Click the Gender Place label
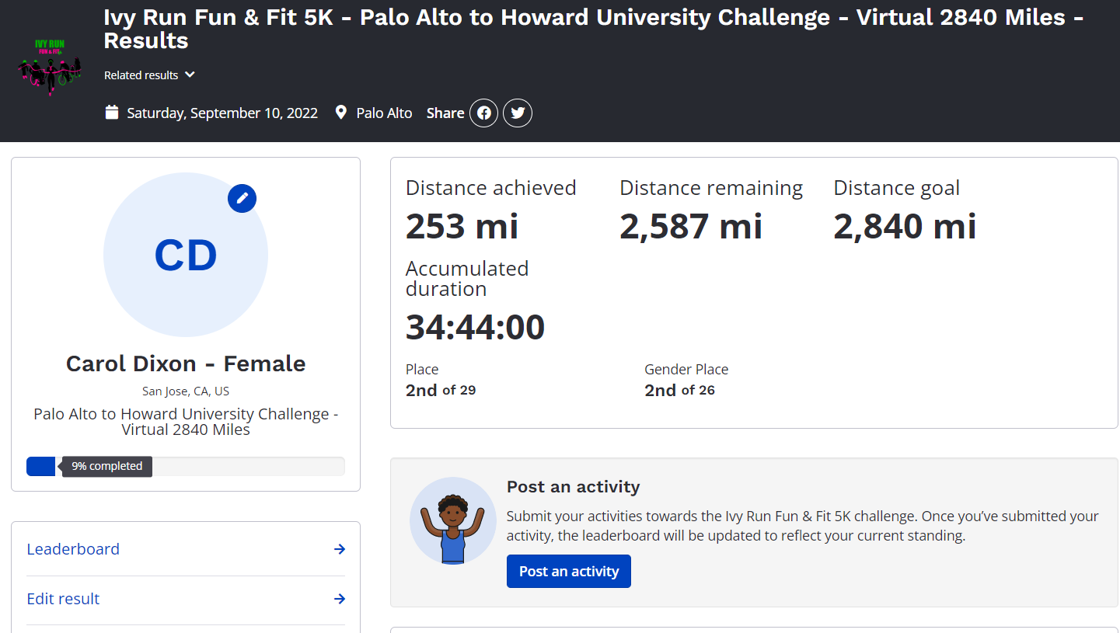1120x633 pixels. (x=686, y=370)
